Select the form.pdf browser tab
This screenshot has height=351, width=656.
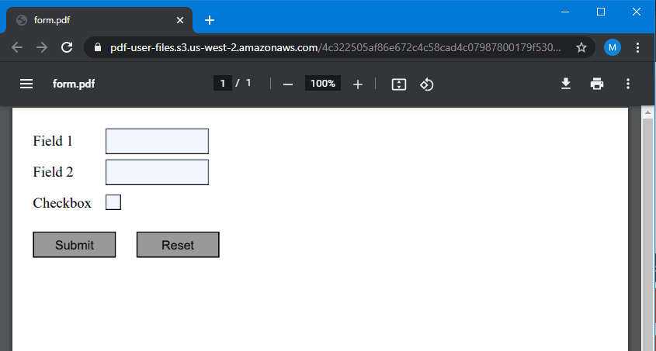(x=93, y=20)
